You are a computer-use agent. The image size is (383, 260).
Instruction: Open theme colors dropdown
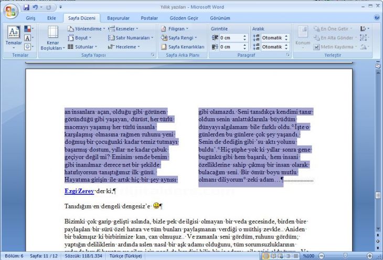(29, 29)
